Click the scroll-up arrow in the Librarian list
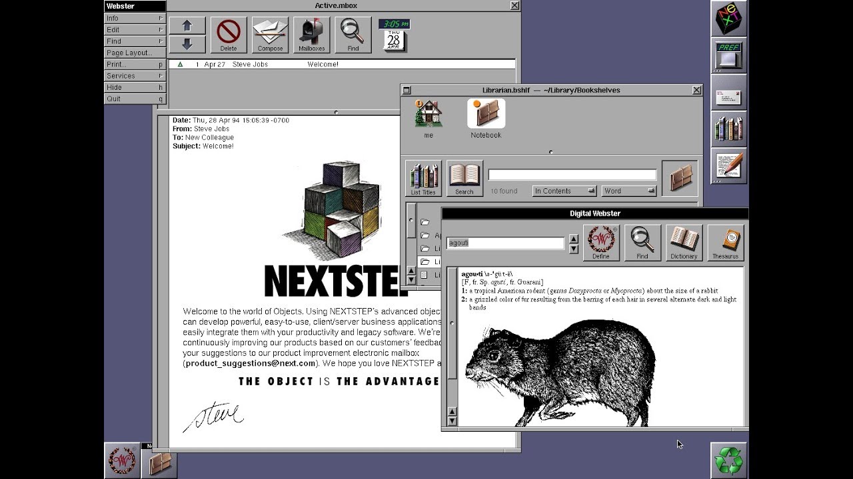This screenshot has width=853, height=479. pos(411,271)
